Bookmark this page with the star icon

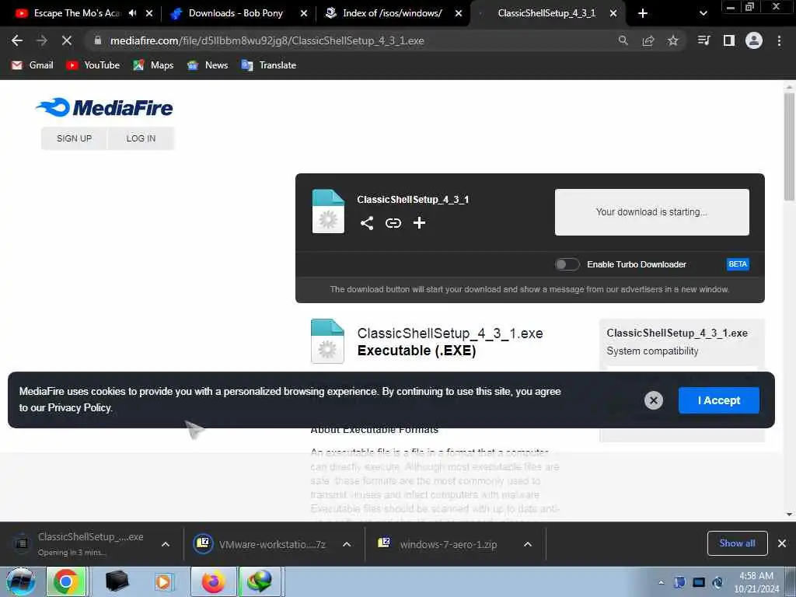pos(672,40)
